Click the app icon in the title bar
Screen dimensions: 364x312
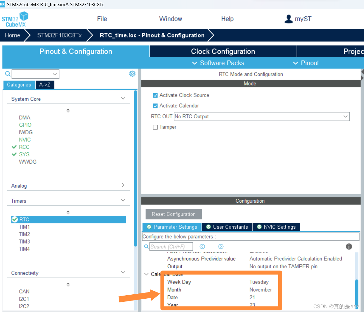coord(2,4)
